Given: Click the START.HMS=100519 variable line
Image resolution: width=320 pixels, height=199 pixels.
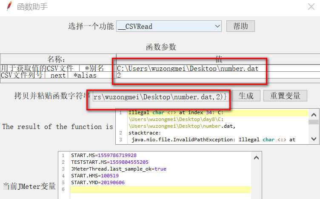Looking at the screenshot, I should [x=95, y=176].
